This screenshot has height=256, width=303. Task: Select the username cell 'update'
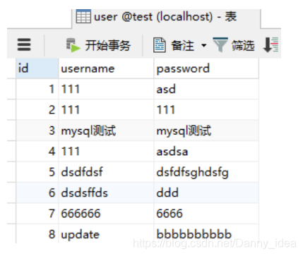pyautogui.click(x=106, y=234)
